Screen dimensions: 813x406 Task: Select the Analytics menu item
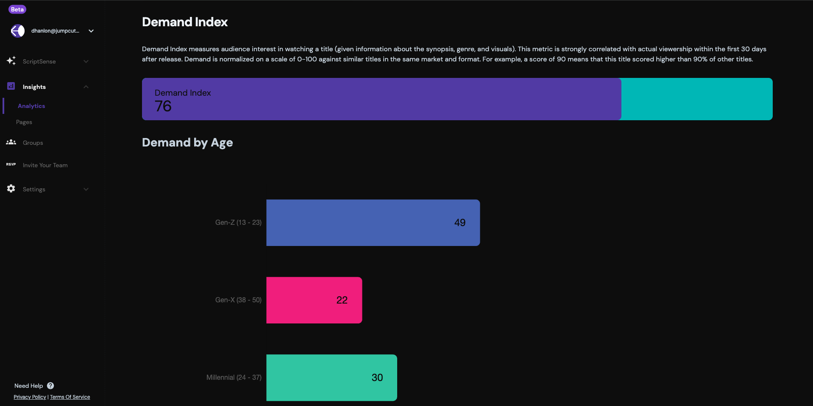click(31, 106)
